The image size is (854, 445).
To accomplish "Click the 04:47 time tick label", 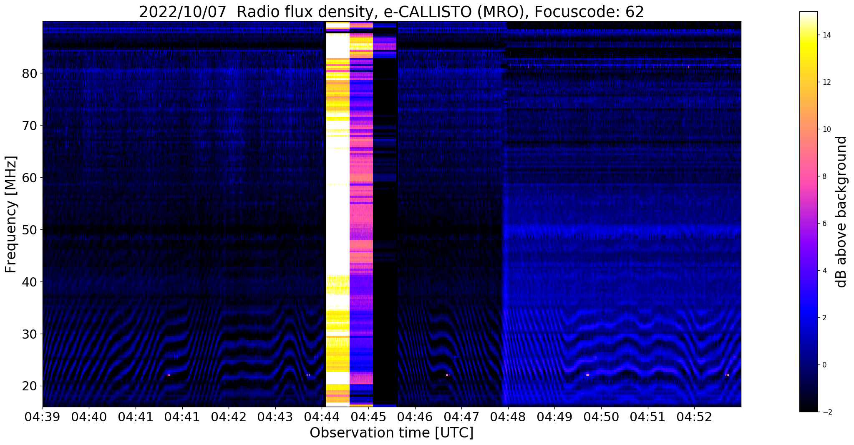I will [x=461, y=417].
